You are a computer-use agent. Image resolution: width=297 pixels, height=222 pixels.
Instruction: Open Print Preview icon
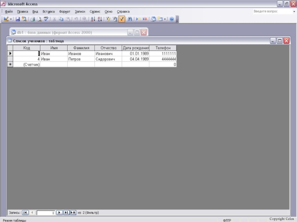39,19
